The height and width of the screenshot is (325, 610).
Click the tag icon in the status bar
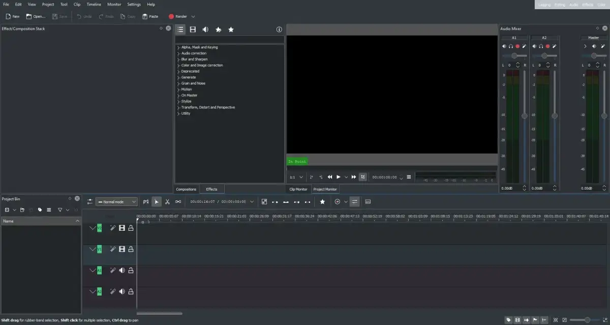click(508, 321)
